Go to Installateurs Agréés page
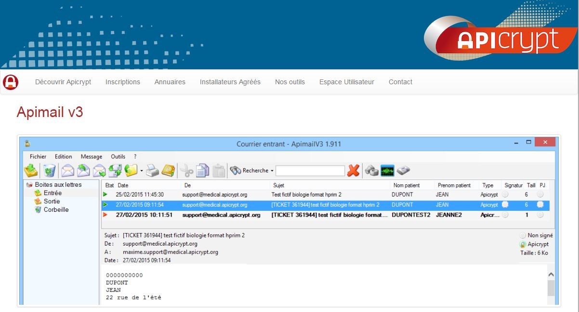The image size is (579, 312). [230, 82]
